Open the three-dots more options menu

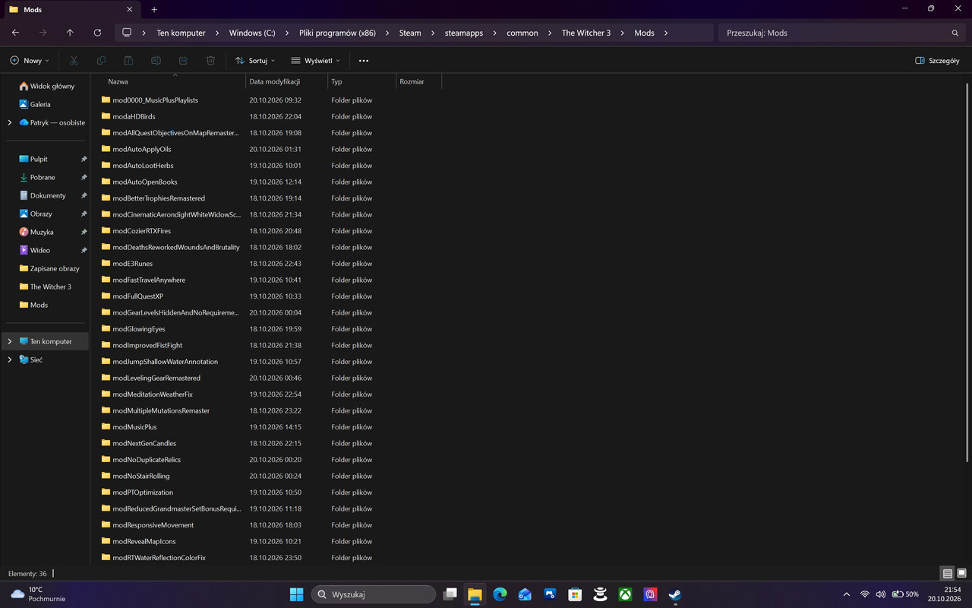coord(363,61)
